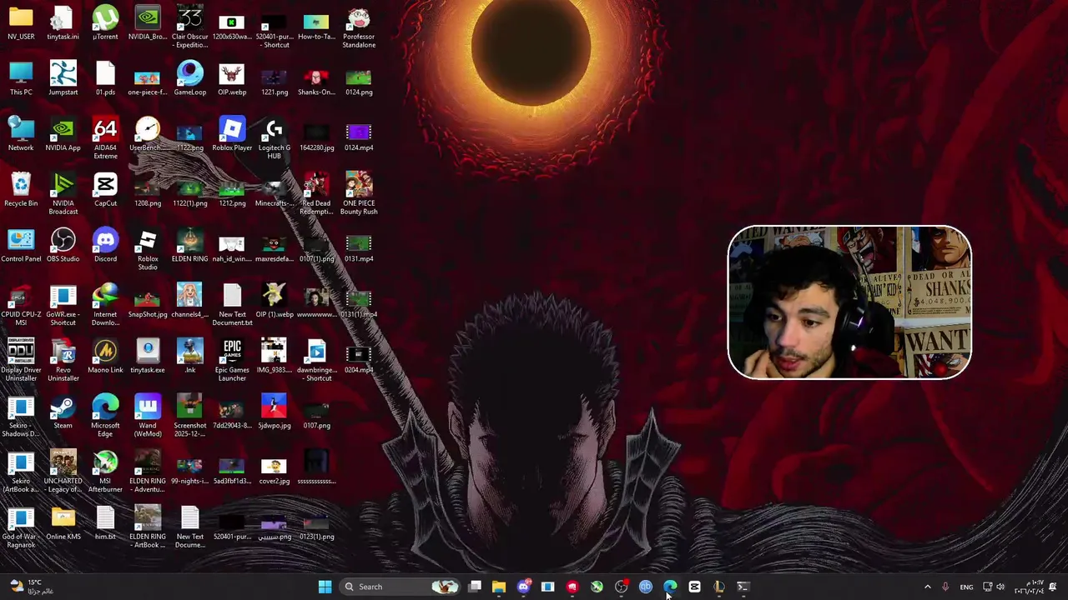This screenshot has height=600, width=1068.
Task: Open Control Panel desktop icon
Action: coord(21,245)
